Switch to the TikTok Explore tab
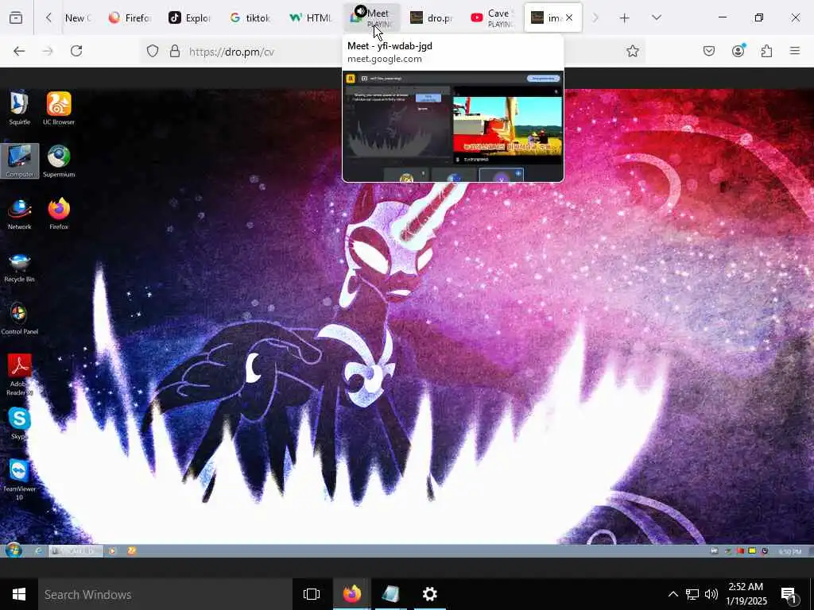 click(x=189, y=17)
